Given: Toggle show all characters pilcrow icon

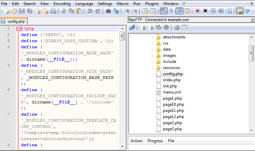Looking at the screenshot, I should (171, 11).
